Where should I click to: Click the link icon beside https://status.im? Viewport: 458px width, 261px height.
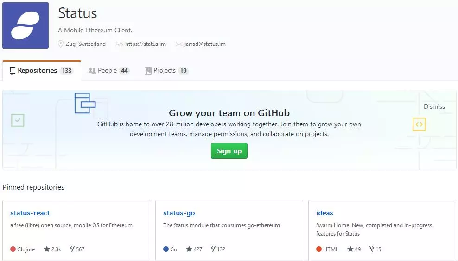pos(119,44)
